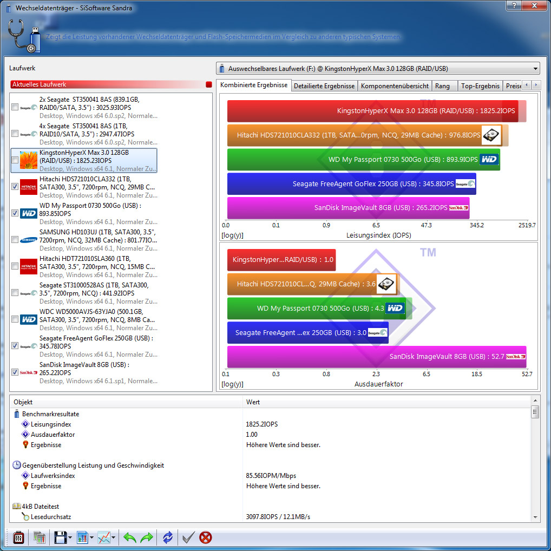Click the Wert column header

[x=386, y=402]
